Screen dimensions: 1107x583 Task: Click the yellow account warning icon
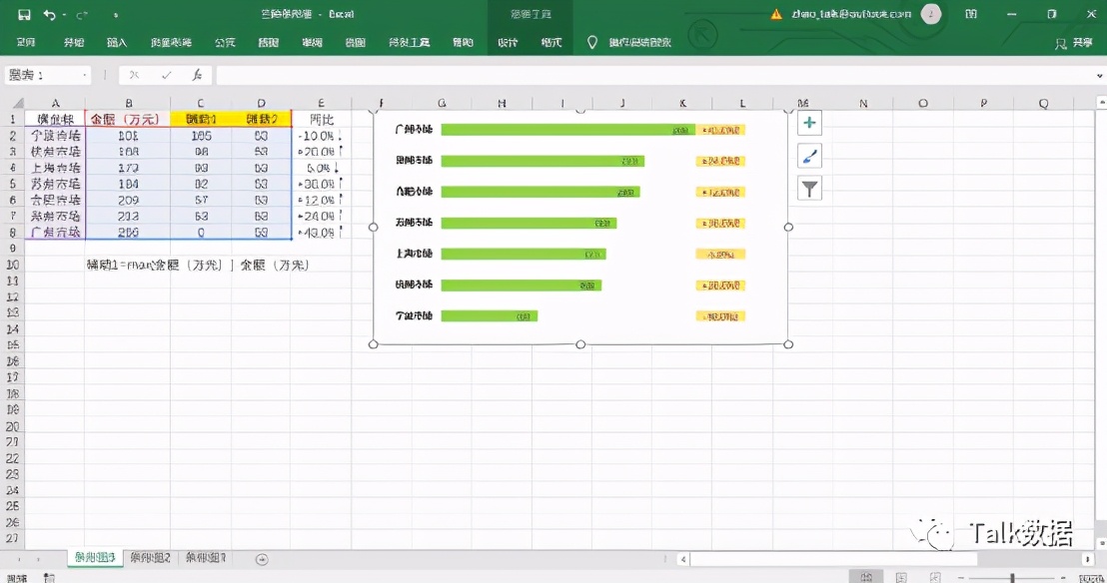tap(776, 14)
